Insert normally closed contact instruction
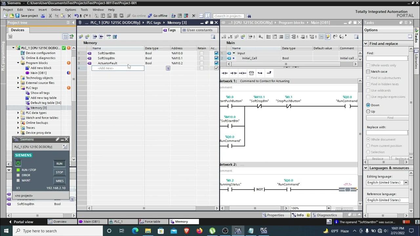The height and width of the screenshot is (236, 420). 234,73
